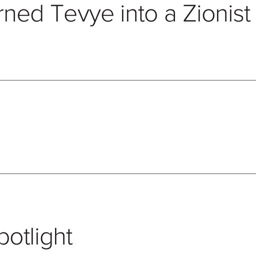This screenshot has width=256, height=256.
Task: Click the letter "h" in "potlight"
Action: (x=61, y=236)
